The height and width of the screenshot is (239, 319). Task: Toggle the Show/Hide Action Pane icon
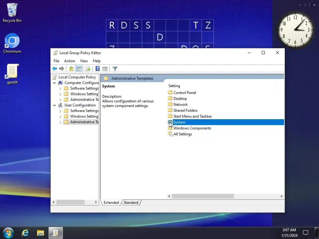click(x=105, y=69)
